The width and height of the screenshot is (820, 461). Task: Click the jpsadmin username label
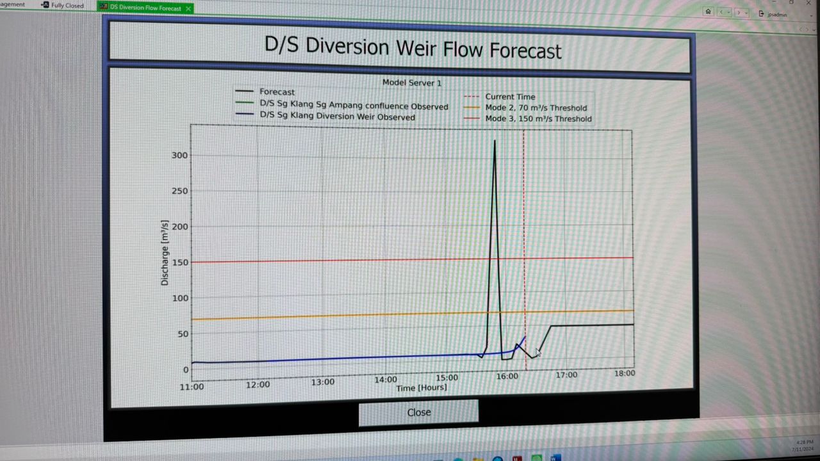click(x=776, y=14)
